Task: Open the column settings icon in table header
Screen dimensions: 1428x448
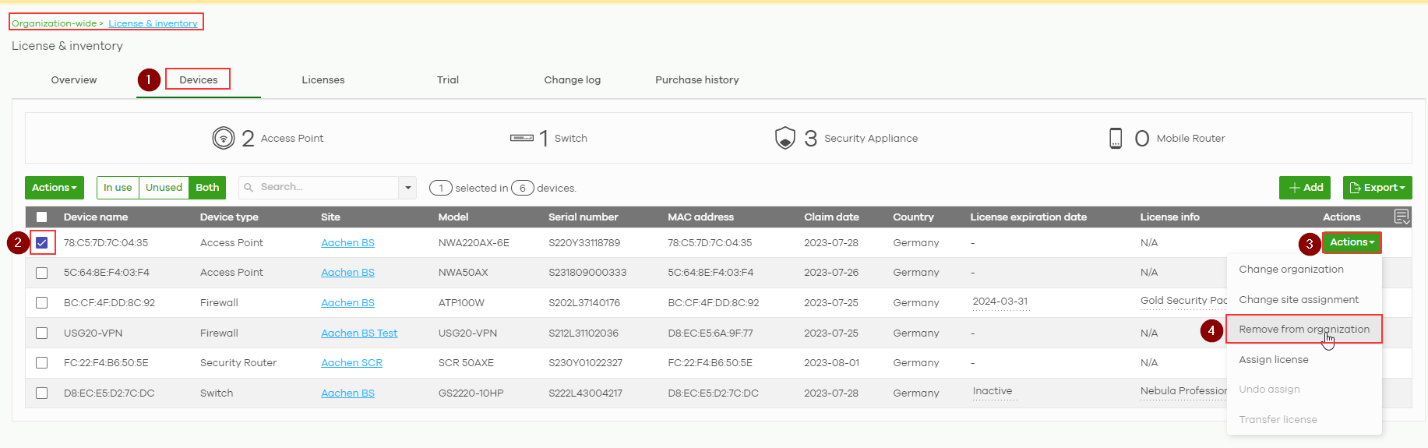Action: point(1402,217)
